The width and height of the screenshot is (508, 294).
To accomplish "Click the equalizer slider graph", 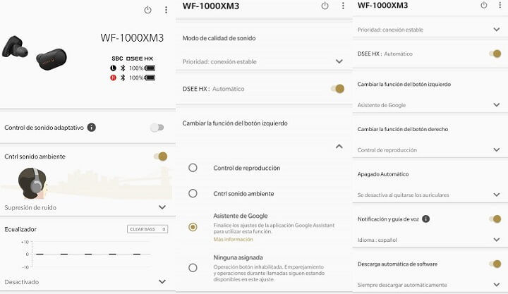I will [87, 254].
